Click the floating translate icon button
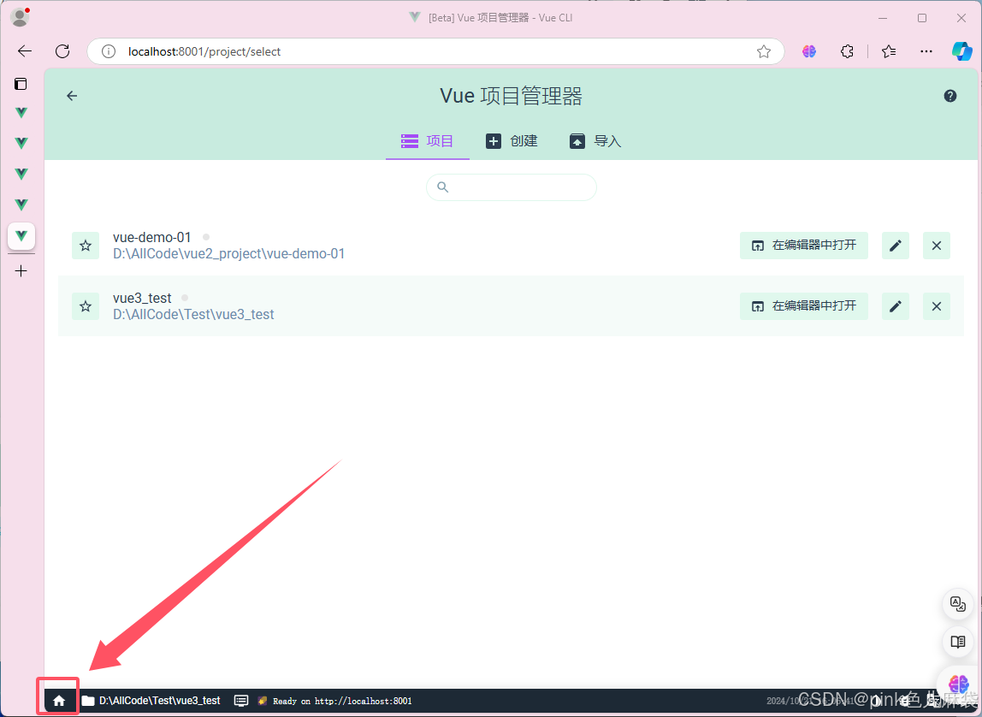Screen dimensions: 982x717 [957, 604]
